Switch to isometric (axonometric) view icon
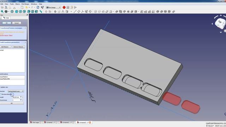Screen dimensions: 226x127 pos(12,12)
